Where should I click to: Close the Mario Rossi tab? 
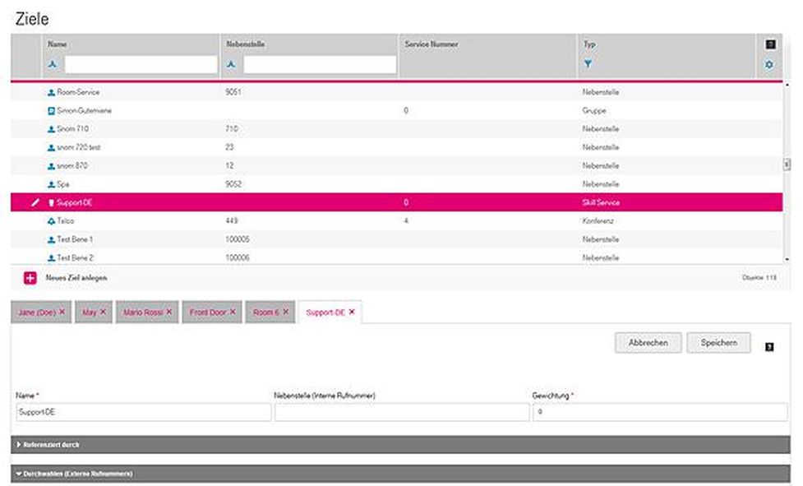[169, 312]
